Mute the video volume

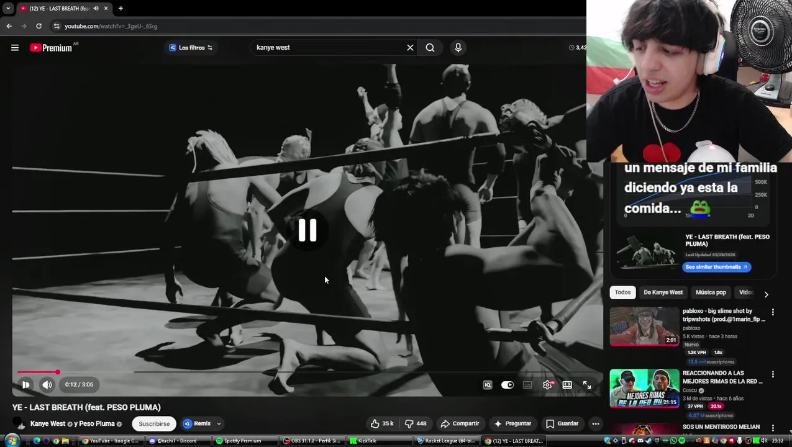click(47, 385)
